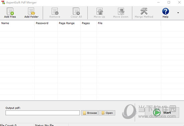
Task: Close the Pdf Merger window
Action: click(179, 2)
